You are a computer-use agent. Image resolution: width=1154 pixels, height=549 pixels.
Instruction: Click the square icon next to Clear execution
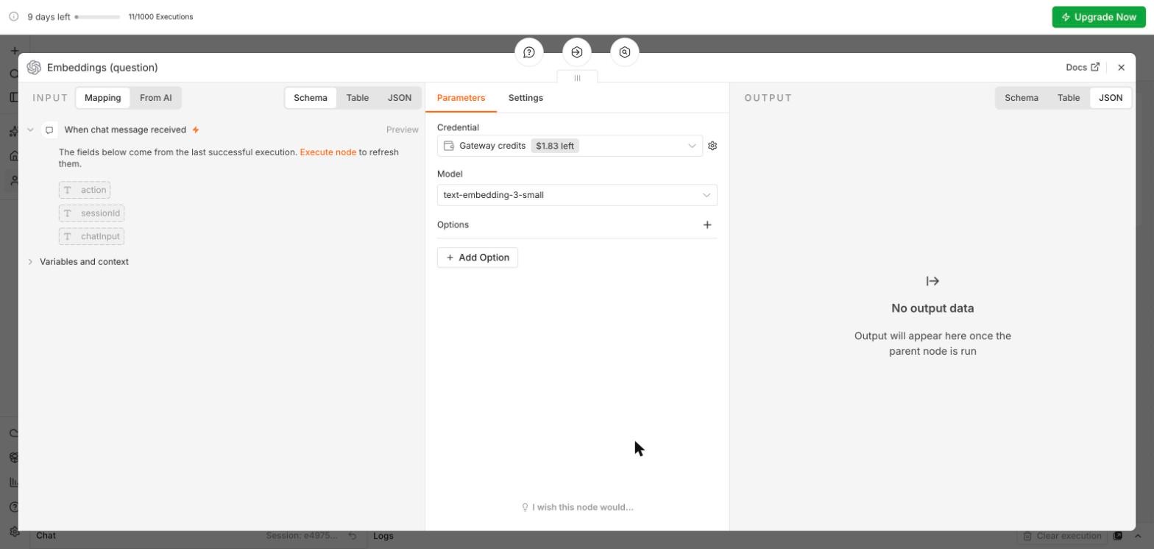[x=1118, y=536]
